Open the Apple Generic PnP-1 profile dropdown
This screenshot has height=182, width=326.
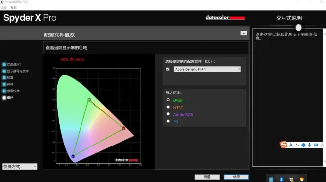point(207,69)
